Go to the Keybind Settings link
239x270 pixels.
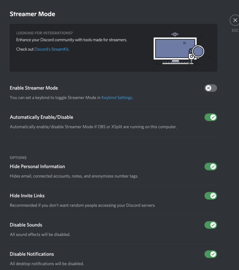click(117, 97)
